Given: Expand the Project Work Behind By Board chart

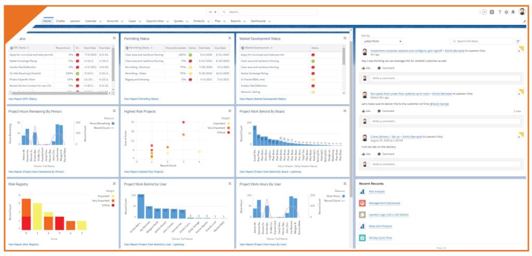Looking at the screenshot, I should pyautogui.click(x=345, y=111).
